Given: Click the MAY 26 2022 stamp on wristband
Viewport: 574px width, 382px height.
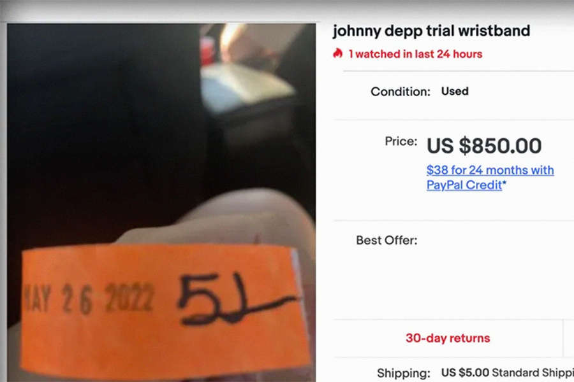Looking at the screenshot, I should pos(88,299).
